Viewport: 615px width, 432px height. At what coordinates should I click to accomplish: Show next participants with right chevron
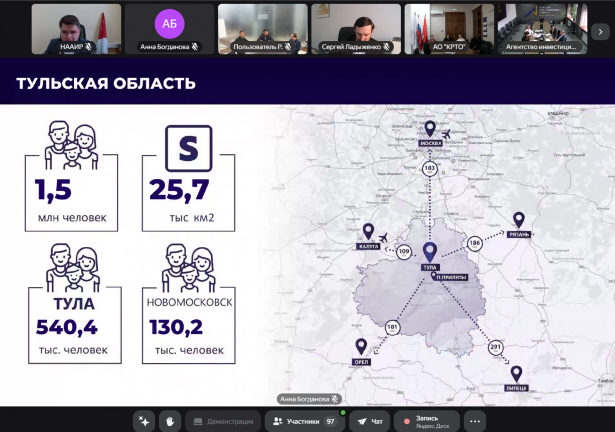[x=600, y=32]
